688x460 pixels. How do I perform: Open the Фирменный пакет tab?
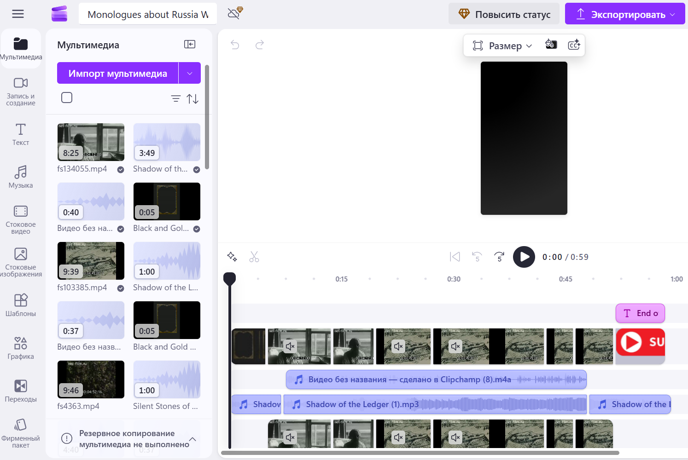(x=21, y=433)
